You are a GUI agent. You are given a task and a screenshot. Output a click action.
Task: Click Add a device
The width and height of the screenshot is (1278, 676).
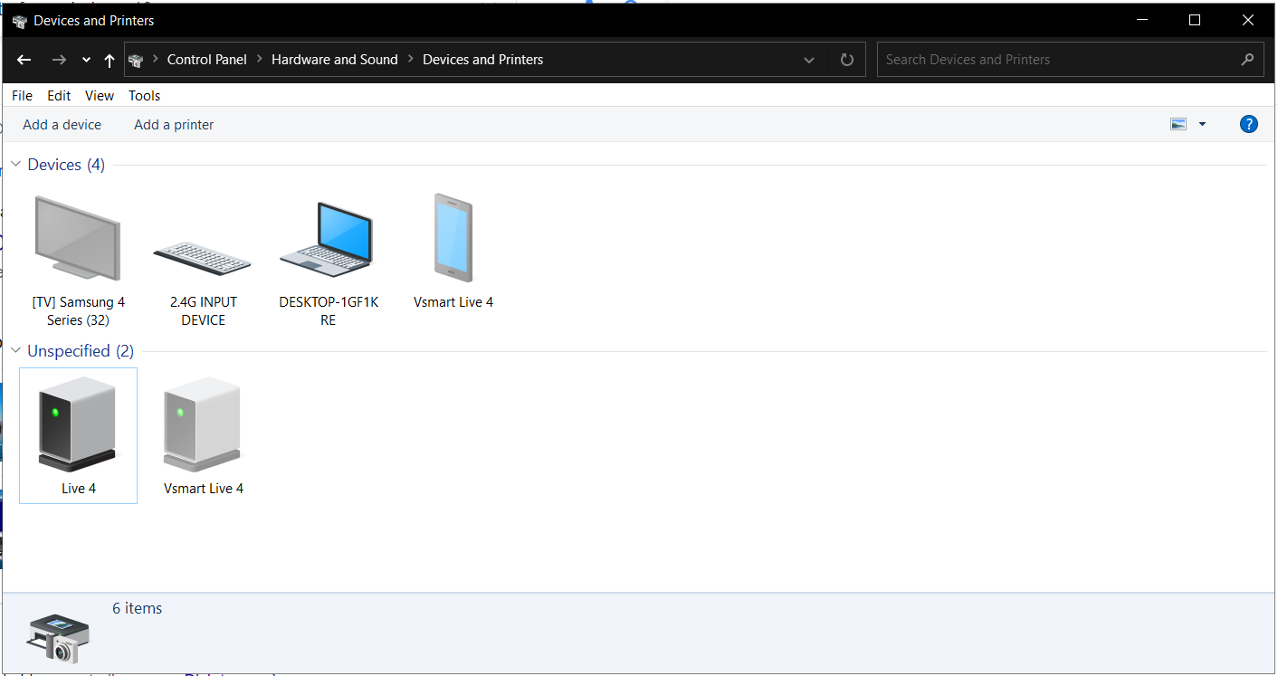coord(62,125)
